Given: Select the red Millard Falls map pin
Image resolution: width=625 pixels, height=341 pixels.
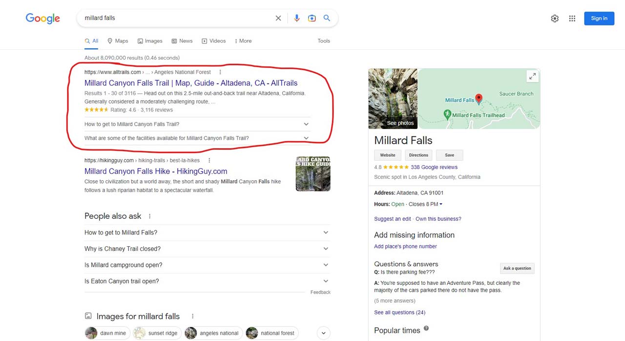Looking at the screenshot, I should pyautogui.click(x=479, y=99).
